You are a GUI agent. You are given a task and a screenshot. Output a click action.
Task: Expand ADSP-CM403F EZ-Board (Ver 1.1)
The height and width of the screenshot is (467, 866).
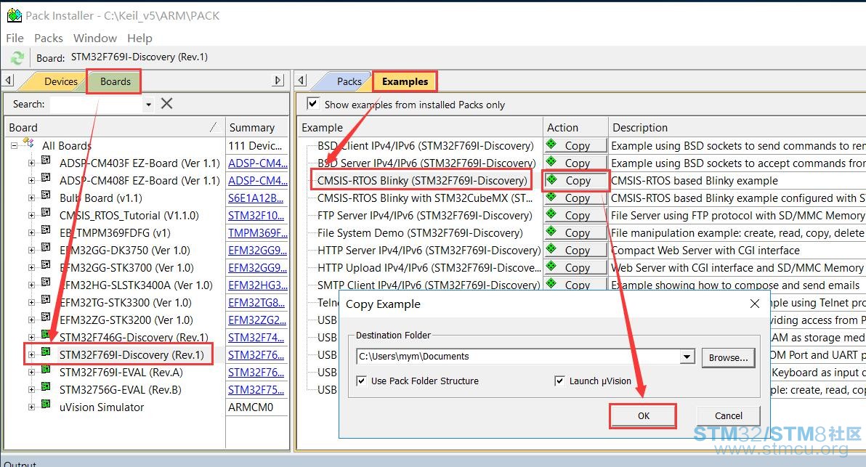click(31, 163)
